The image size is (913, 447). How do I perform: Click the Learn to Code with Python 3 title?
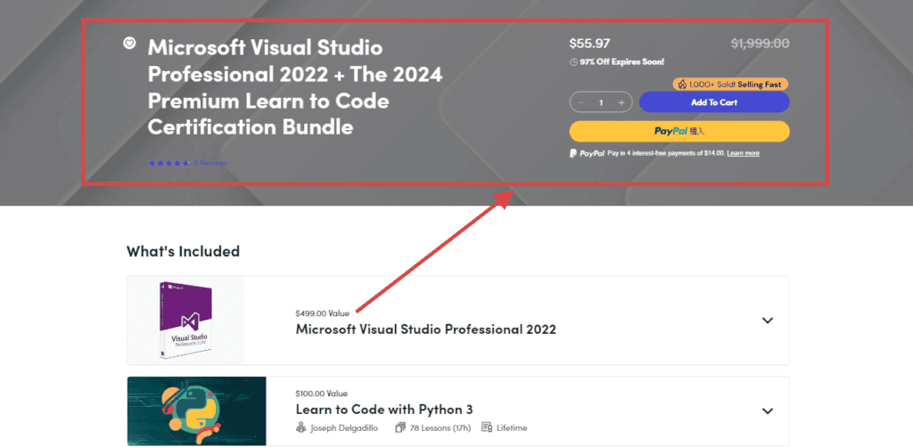click(x=383, y=410)
